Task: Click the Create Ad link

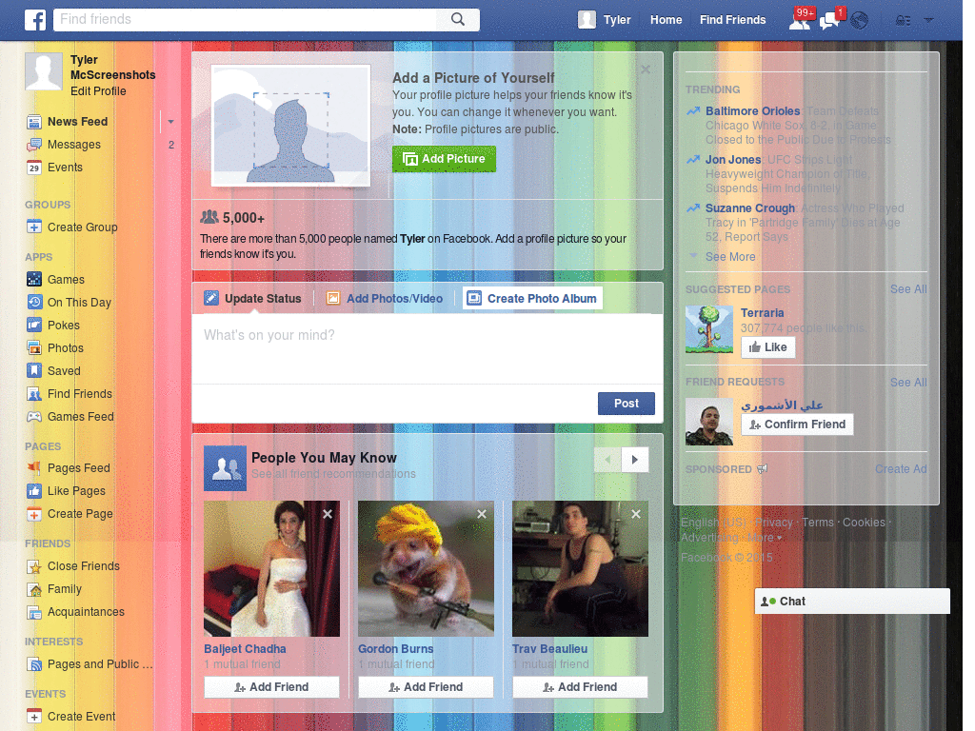Action: 901,469
